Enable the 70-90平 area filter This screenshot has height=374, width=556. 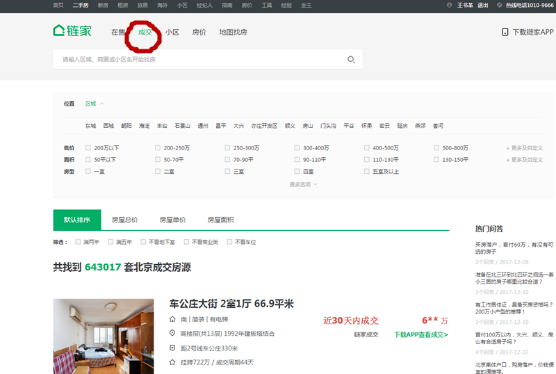click(x=227, y=160)
